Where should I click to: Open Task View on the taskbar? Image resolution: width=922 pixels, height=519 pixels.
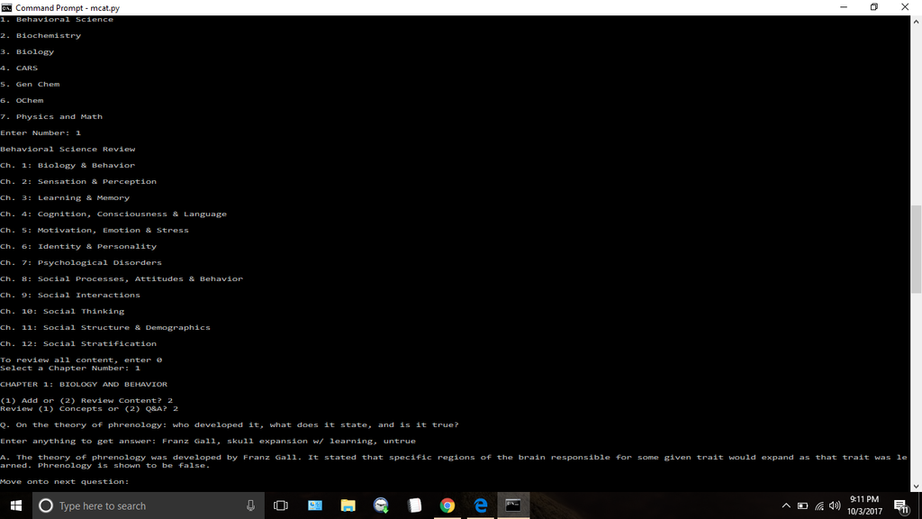[x=281, y=505]
